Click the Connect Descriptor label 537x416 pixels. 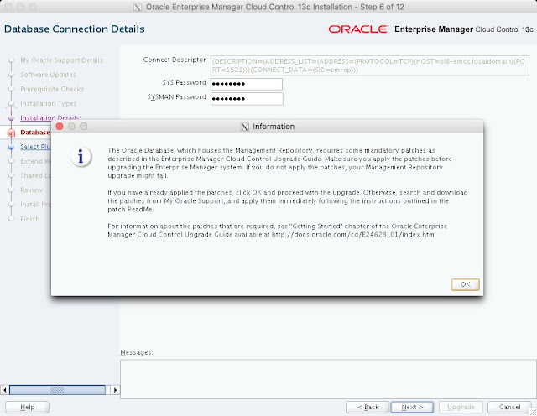pos(175,60)
